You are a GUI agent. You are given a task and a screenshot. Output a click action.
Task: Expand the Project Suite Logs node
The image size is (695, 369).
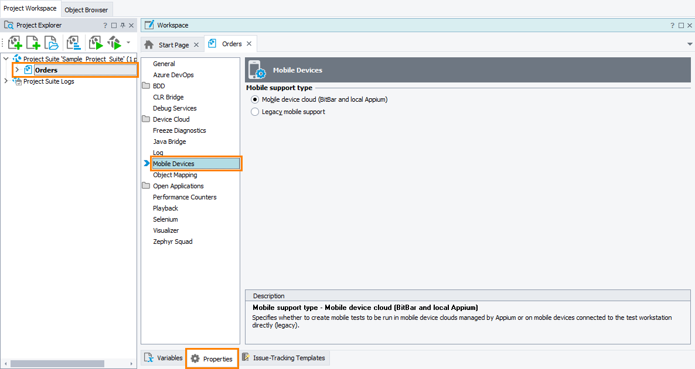click(x=6, y=81)
